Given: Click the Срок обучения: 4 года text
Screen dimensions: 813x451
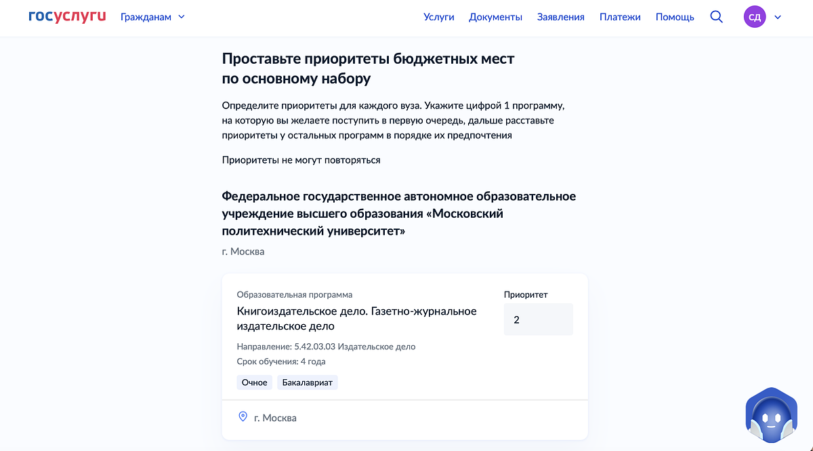Looking at the screenshot, I should tap(281, 361).
